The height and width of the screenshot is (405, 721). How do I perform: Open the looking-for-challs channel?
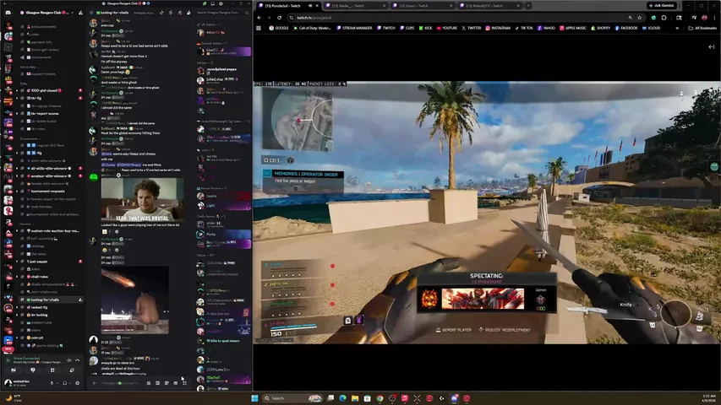51,300
